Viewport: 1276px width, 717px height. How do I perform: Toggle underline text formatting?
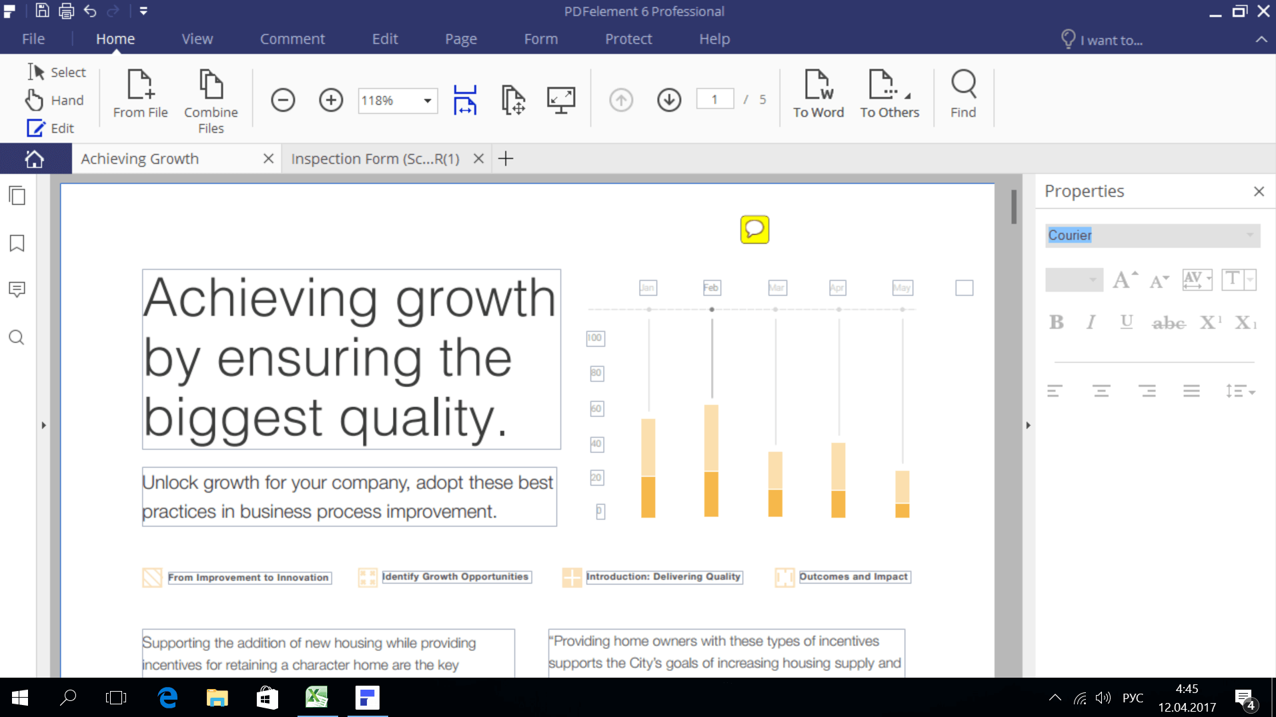click(x=1127, y=322)
